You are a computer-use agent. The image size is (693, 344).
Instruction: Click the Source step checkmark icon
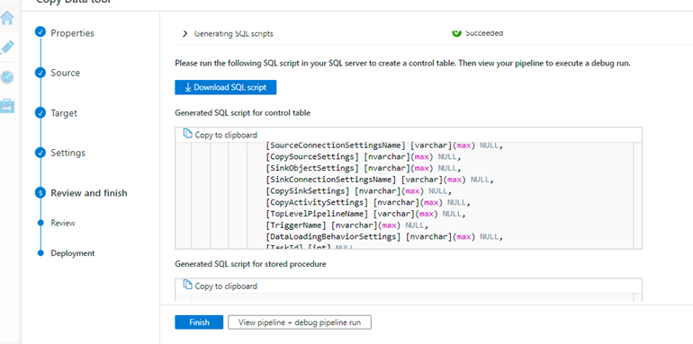[x=40, y=73]
